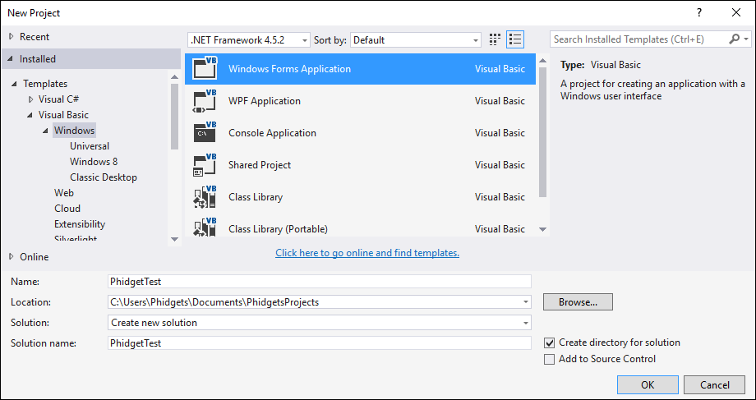
Task: Select the Shared Project template icon
Action: (205, 165)
